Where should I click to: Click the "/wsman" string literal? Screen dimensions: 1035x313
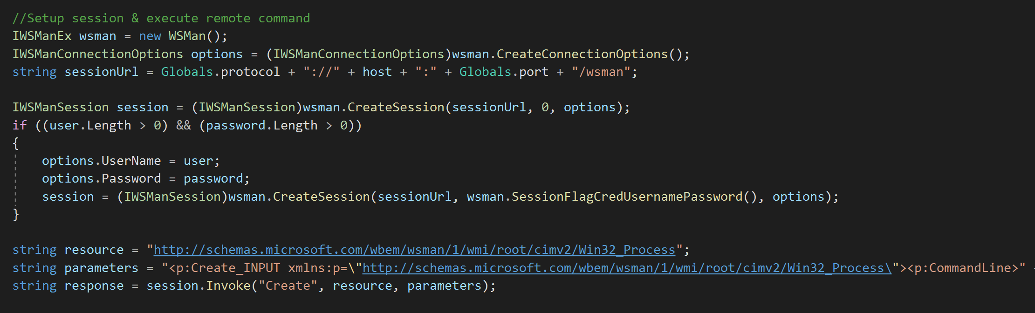[601, 72]
